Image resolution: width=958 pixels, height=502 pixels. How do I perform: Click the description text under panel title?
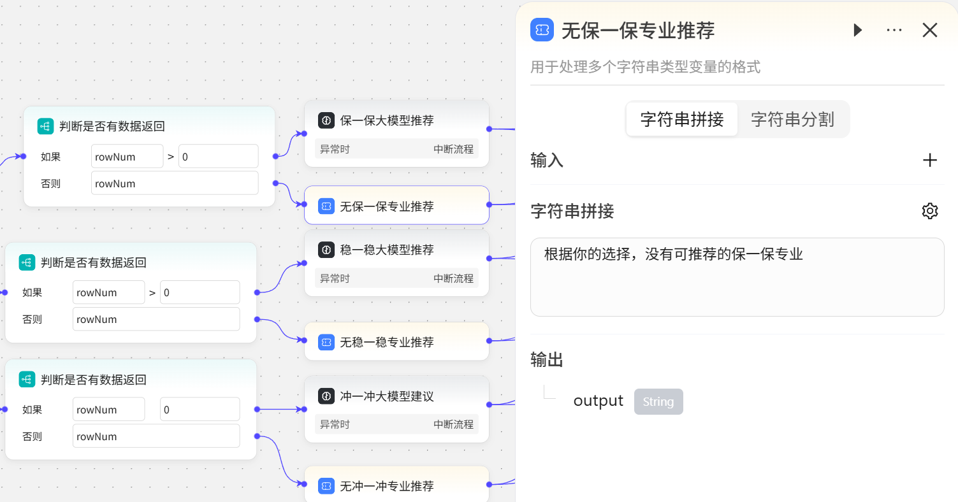pos(645,67)
